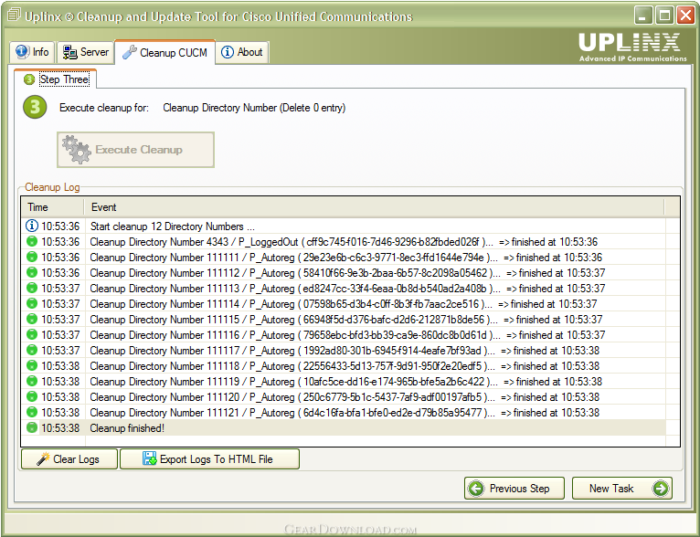The height and width of the screenshot is (537, 700).
Task: Click green status icon on Cleanup finished row
Action: (32, 428)
